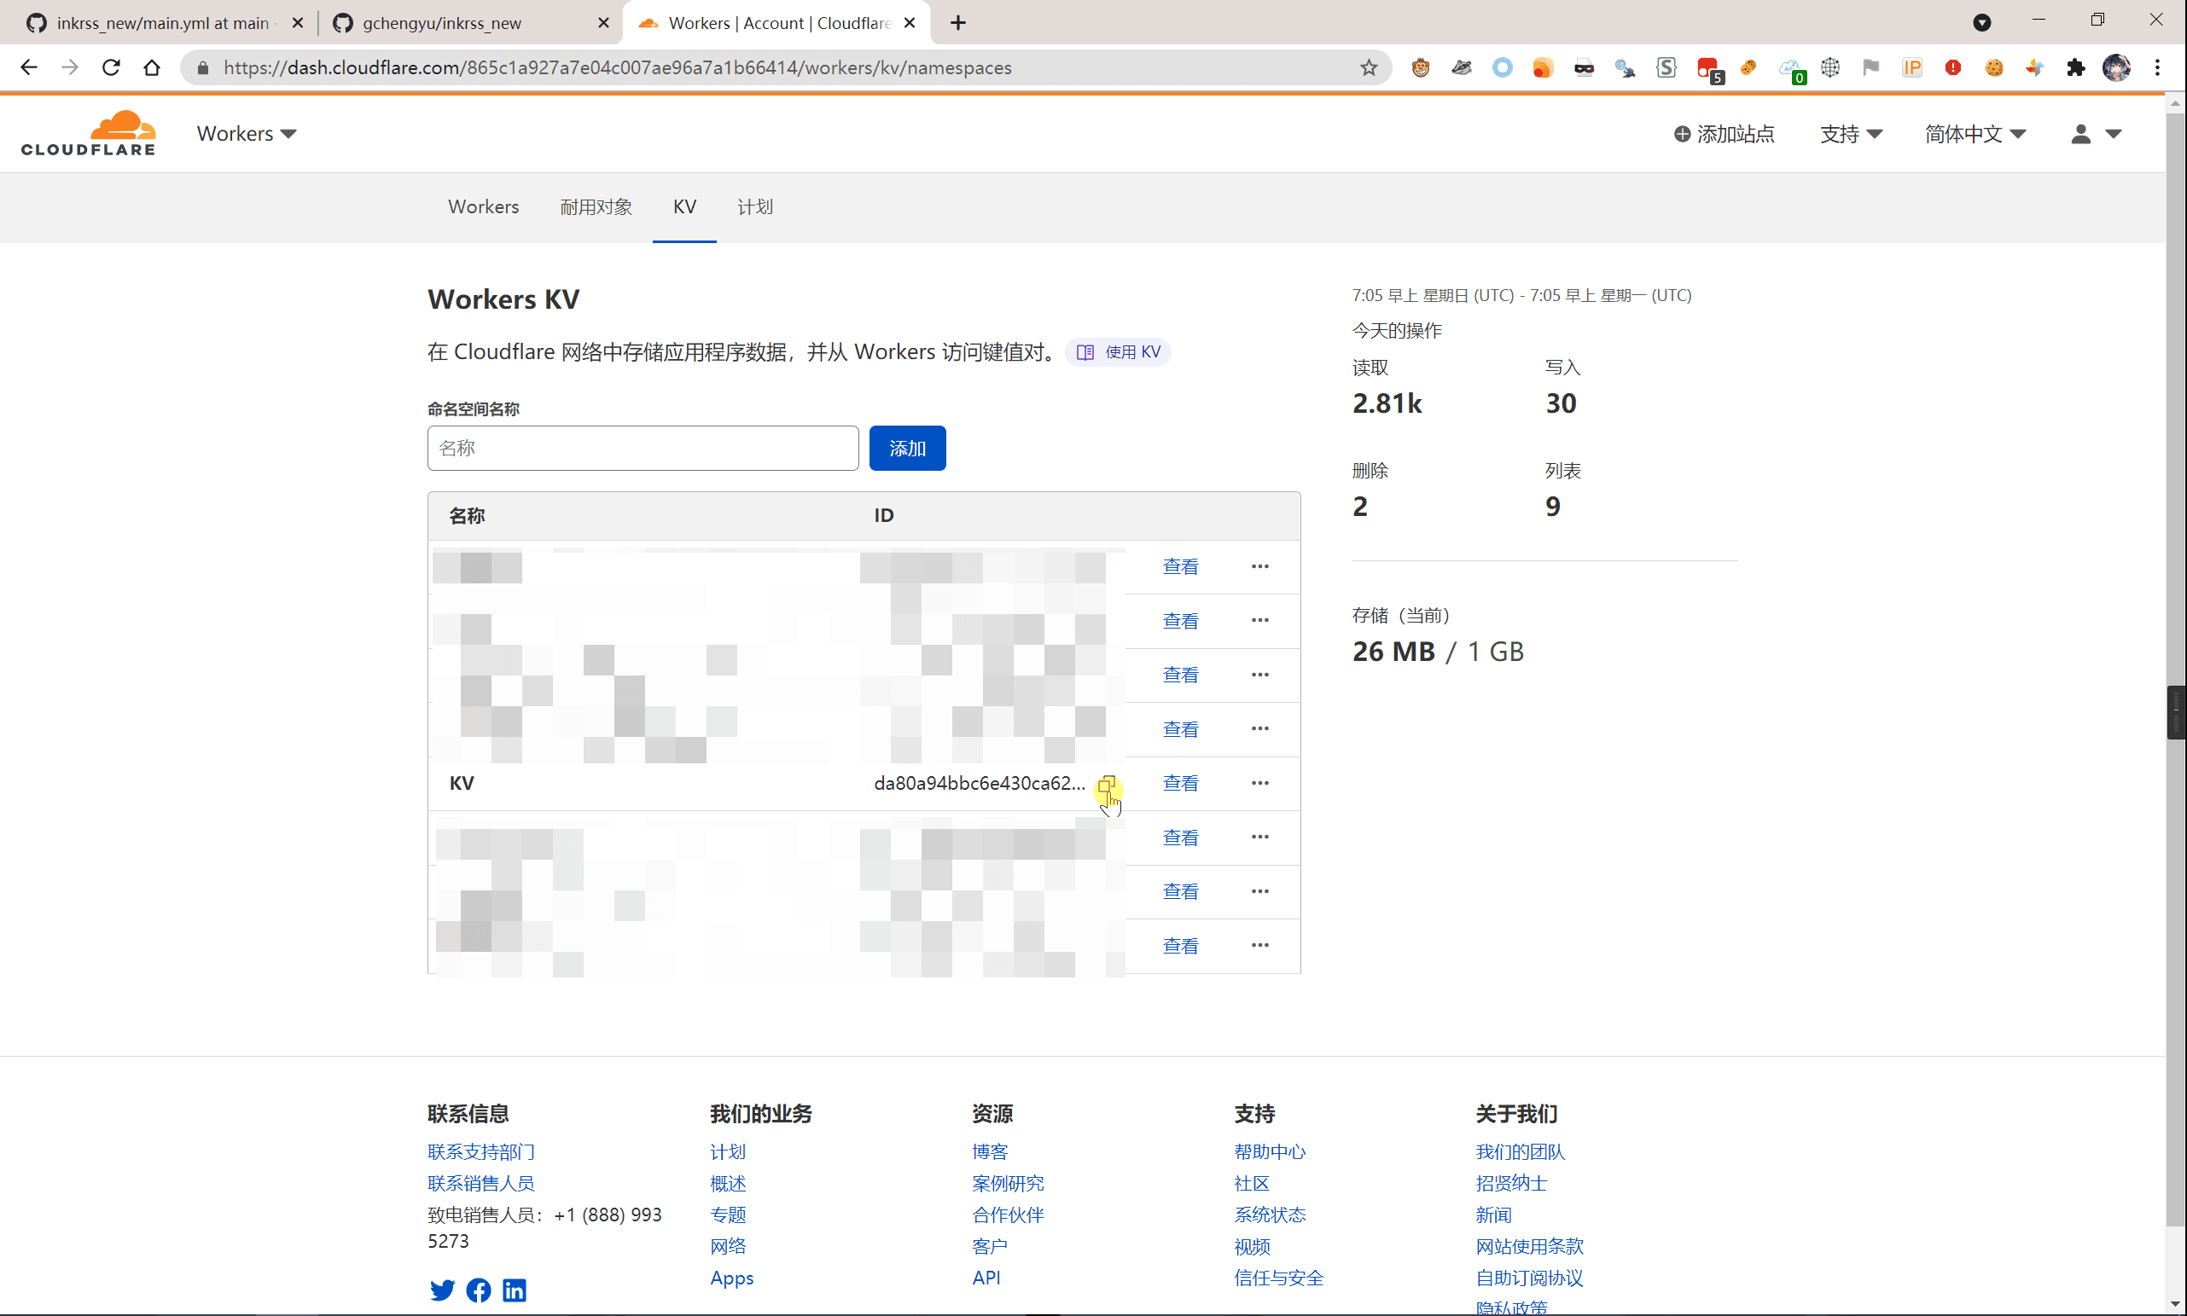Open the user account menu
The image size is (2187, 1316).
(2096, 134)
